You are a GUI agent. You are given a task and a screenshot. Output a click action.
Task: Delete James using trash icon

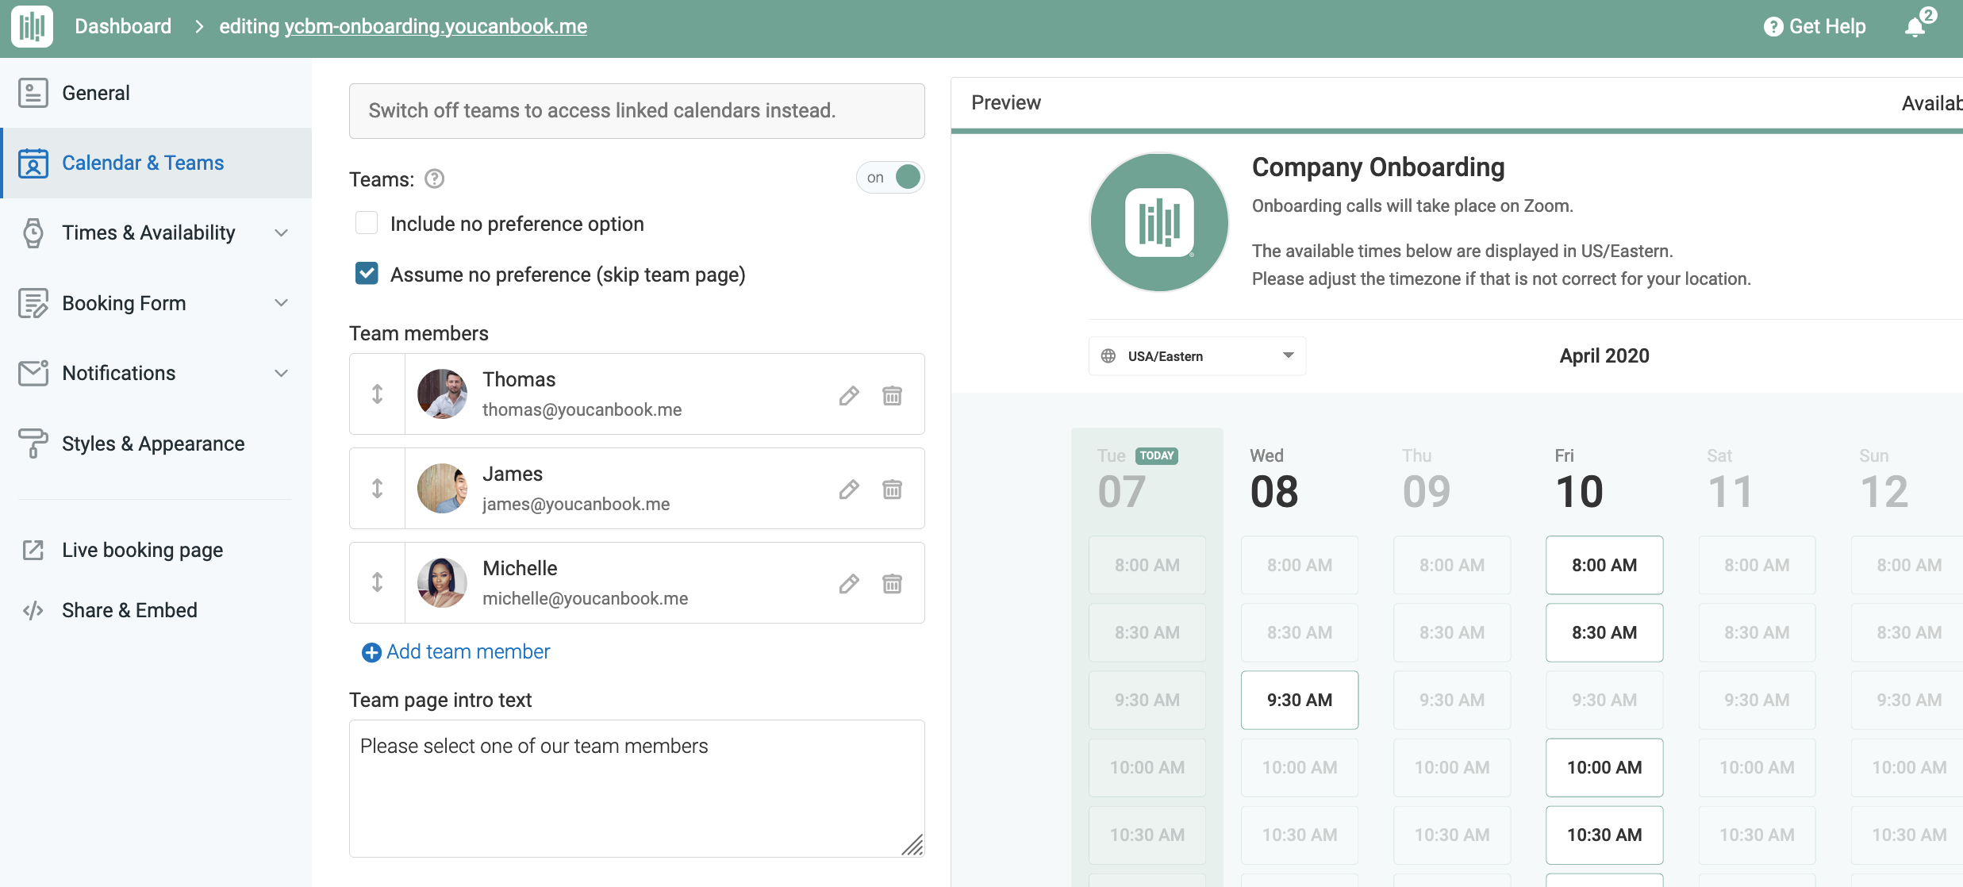(x=892, y=490)
